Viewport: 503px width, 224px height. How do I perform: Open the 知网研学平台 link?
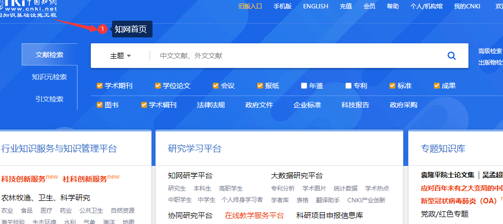tap(190, 176)
